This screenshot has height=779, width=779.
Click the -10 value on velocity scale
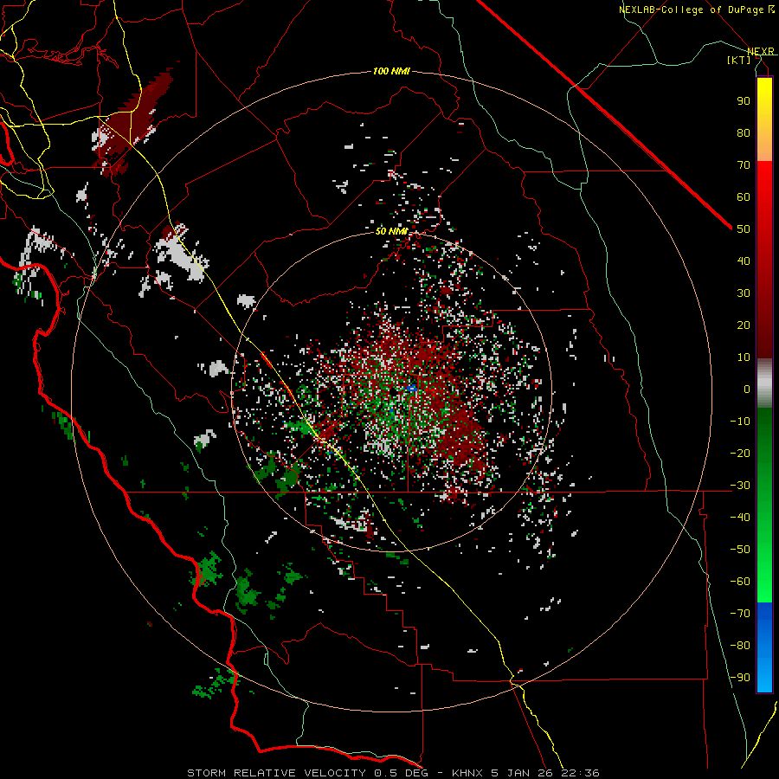[740, 422]
